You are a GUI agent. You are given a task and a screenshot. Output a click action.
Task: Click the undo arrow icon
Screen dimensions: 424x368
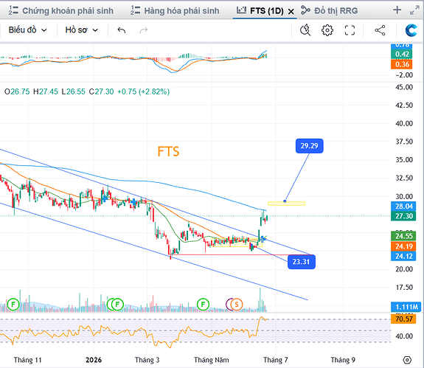tap(122, 30)
